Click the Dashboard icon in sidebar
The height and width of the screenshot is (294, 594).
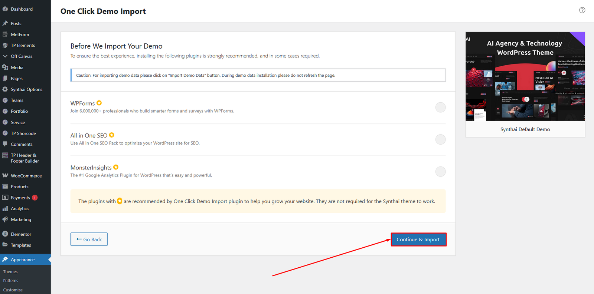tap(5, 9)
